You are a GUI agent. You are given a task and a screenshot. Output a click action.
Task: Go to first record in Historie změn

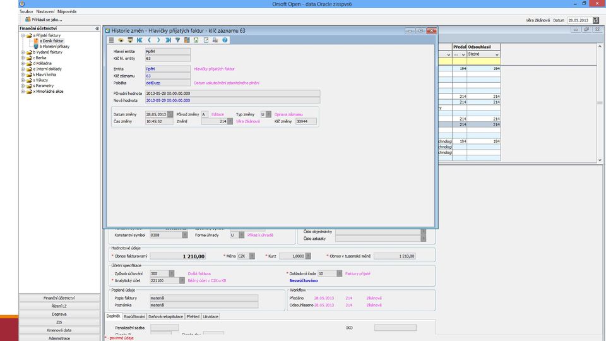[140, 40]
